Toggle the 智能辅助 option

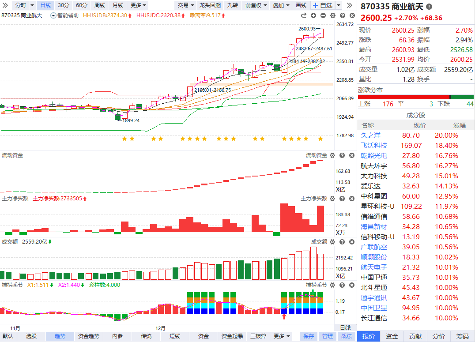pyautogui.click(x=64, y=15)
